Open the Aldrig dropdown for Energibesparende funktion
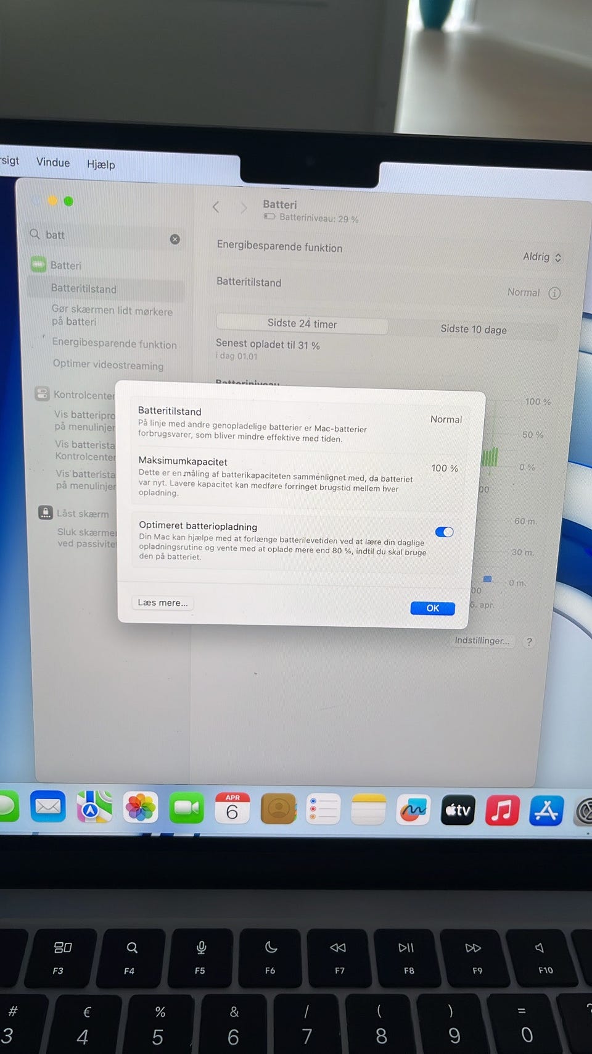Screen dimensions: 592x1054 pos(542,257)
